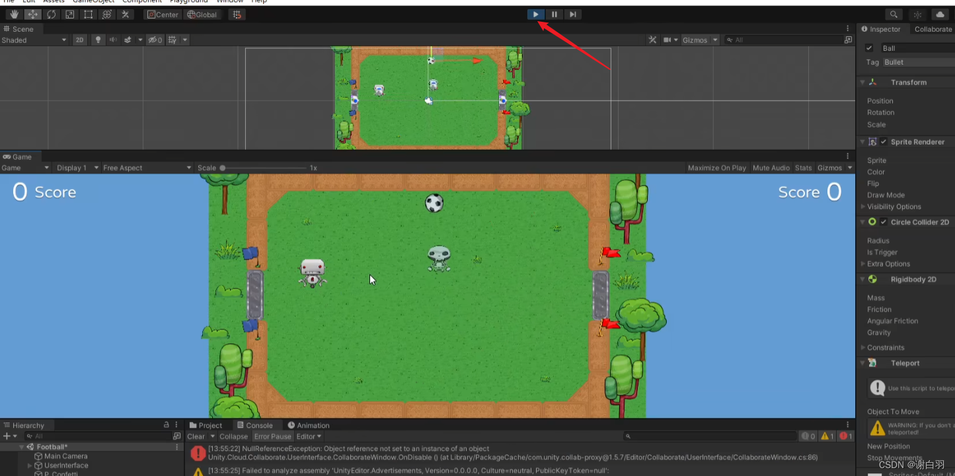
Task: Toggle Maximize On Play
Action: click(716, 168)
